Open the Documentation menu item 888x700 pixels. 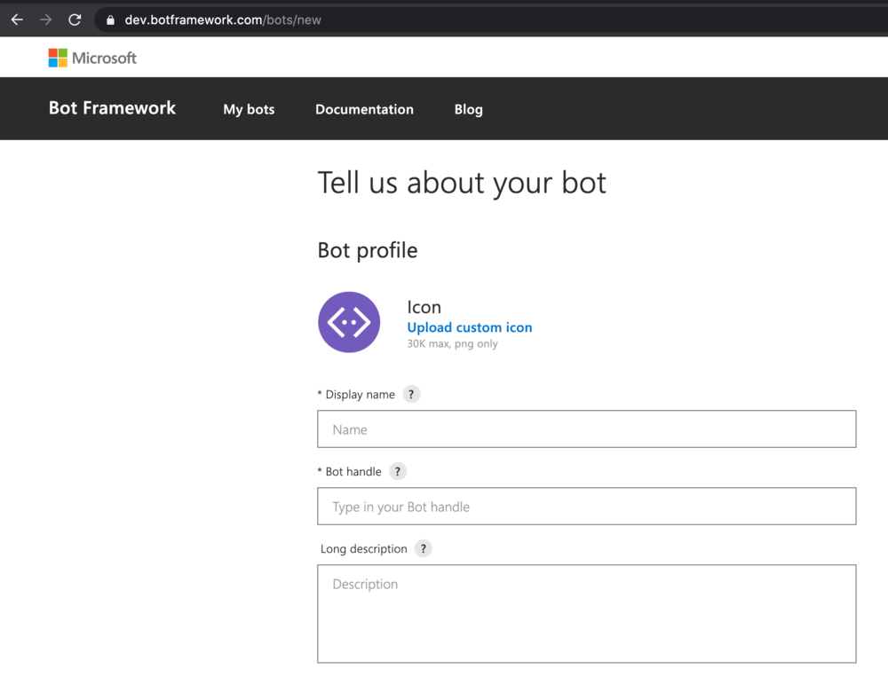pos(364,109)
